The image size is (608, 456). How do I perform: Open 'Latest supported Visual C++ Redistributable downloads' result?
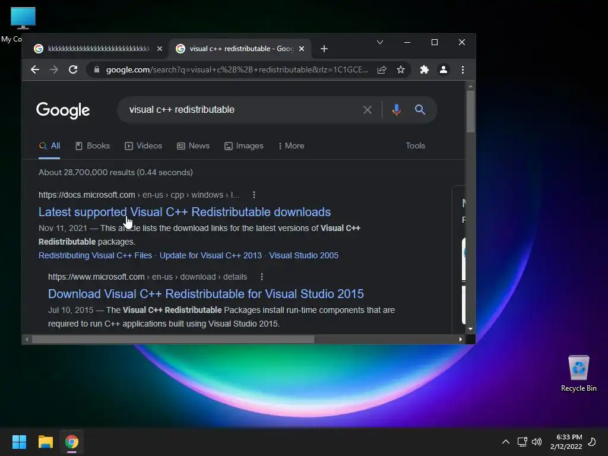click(185, 212)
